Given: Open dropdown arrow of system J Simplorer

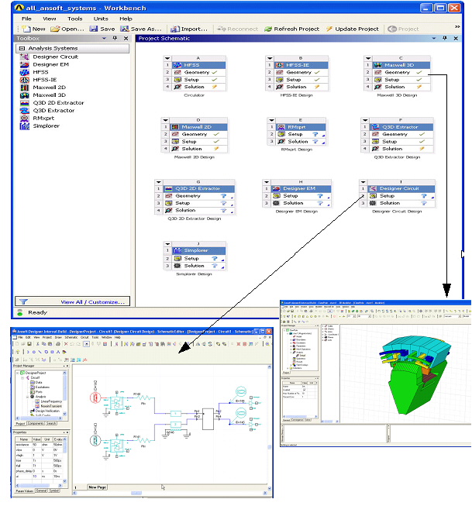Looking at the screenshot, I should [x=167, y=243].
